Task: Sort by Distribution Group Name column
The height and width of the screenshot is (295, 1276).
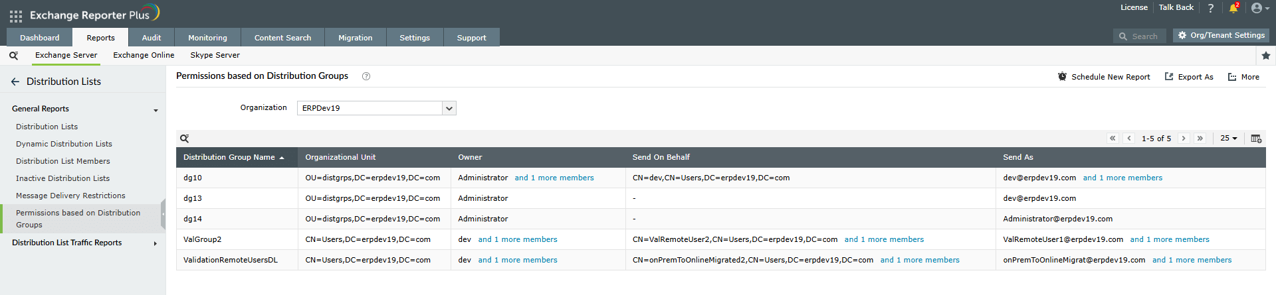Action: 229,157
